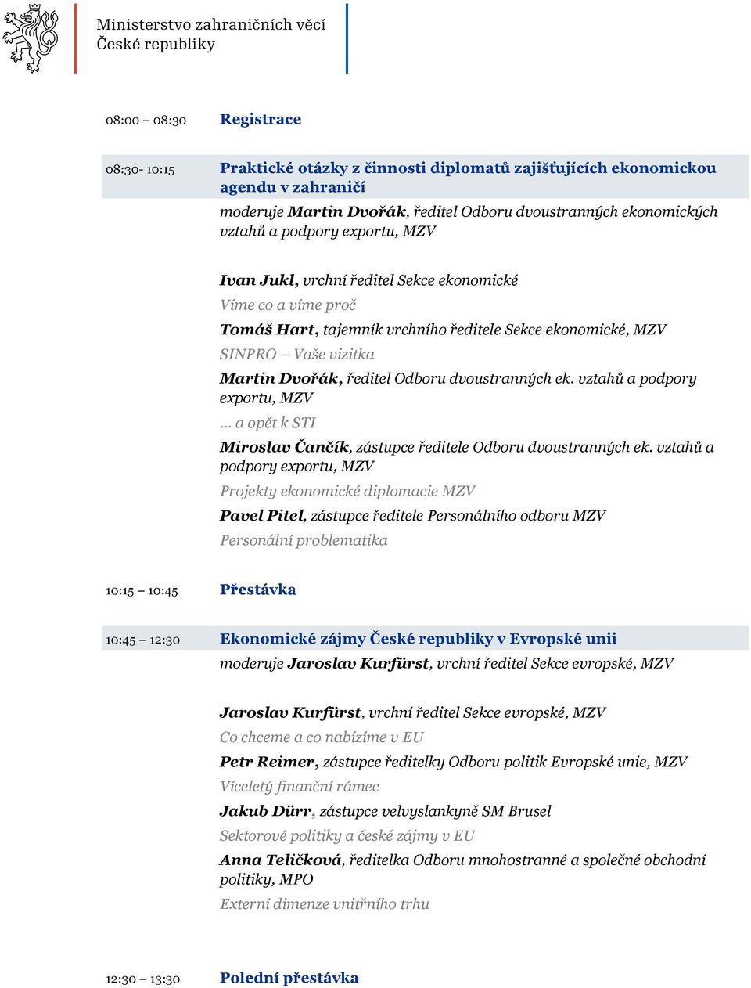Select the SINPRO – Vaše vizitka topic
Screen dimensions: 751x988
click(297, 355)
